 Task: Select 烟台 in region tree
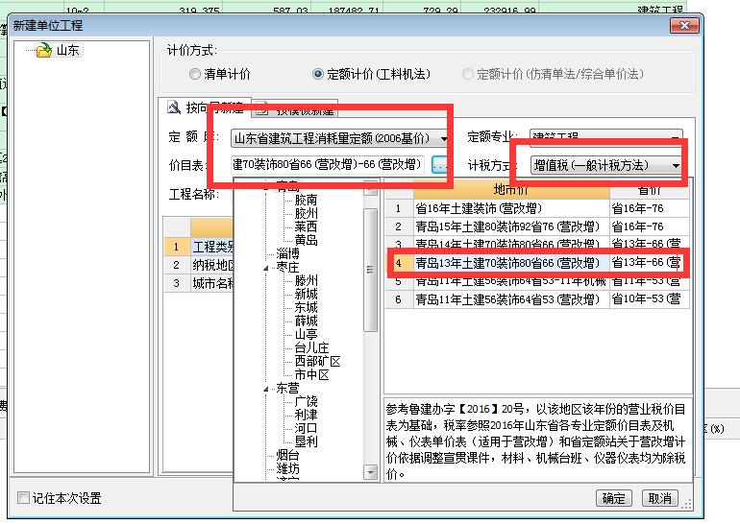coord(287,455)
